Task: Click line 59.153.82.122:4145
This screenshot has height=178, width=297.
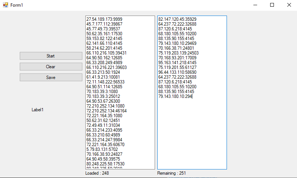Action: pos(104,39)
